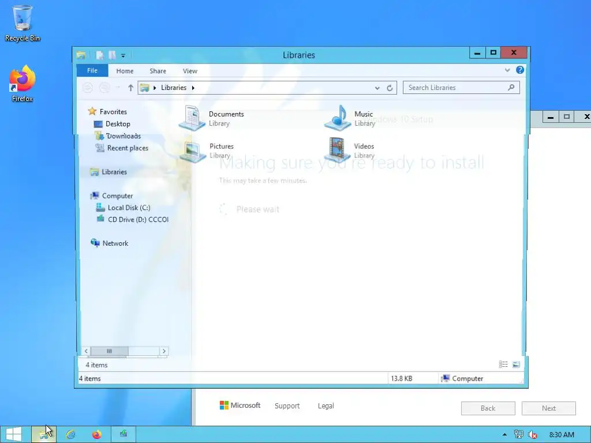The width and height of the screenshot is (591, 443).
Task: Switch to the Home ribbon tab
Action: point(125,71)
